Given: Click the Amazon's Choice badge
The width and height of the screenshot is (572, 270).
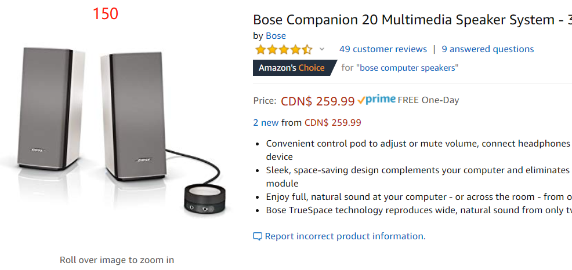Looking at the screenshot, I should click(x=292, y=68).
